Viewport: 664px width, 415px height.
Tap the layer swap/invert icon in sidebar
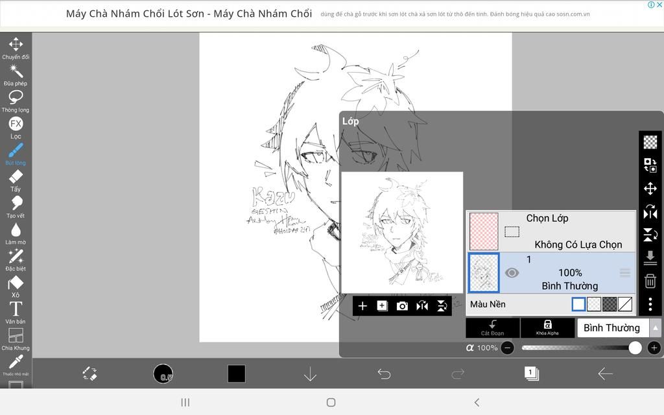tap(650, 165)
